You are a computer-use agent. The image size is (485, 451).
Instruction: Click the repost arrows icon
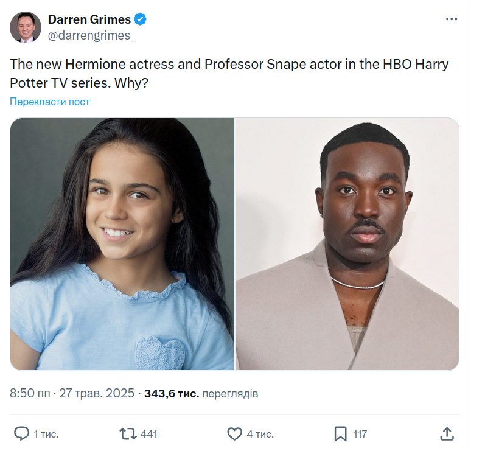128,433
